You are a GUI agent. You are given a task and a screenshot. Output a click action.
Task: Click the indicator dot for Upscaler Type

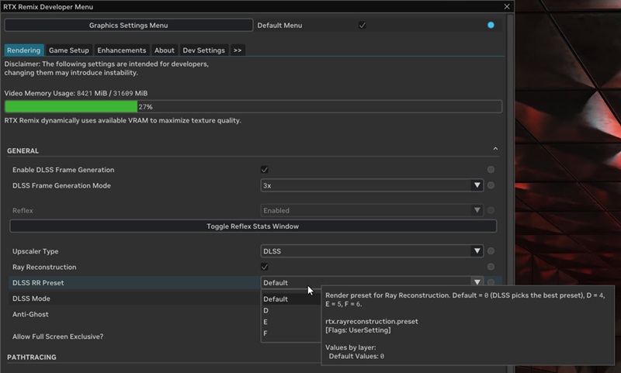tap(491, 251)
